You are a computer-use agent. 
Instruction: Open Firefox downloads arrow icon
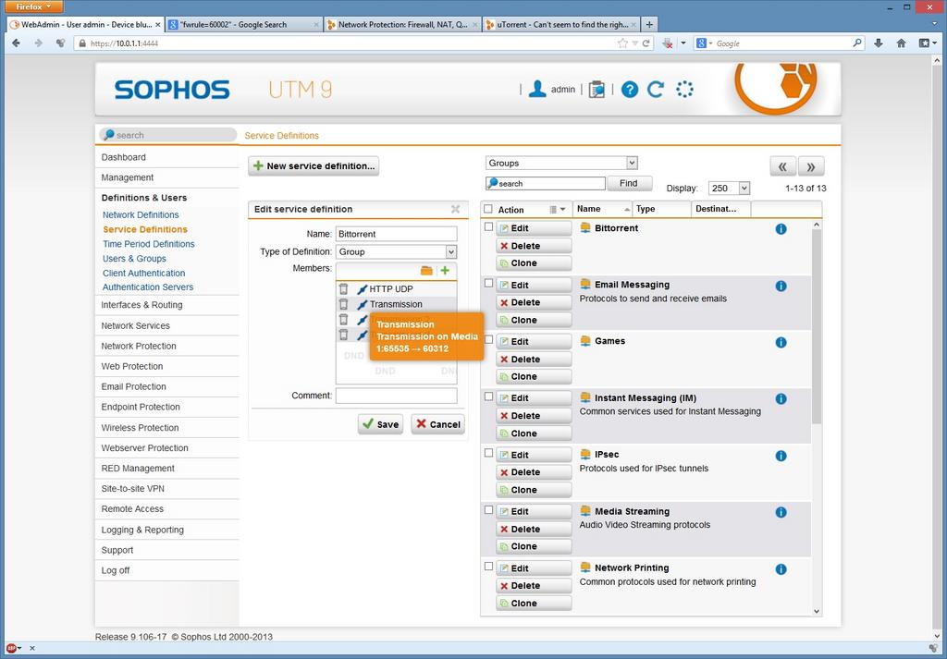pos(879,43)
